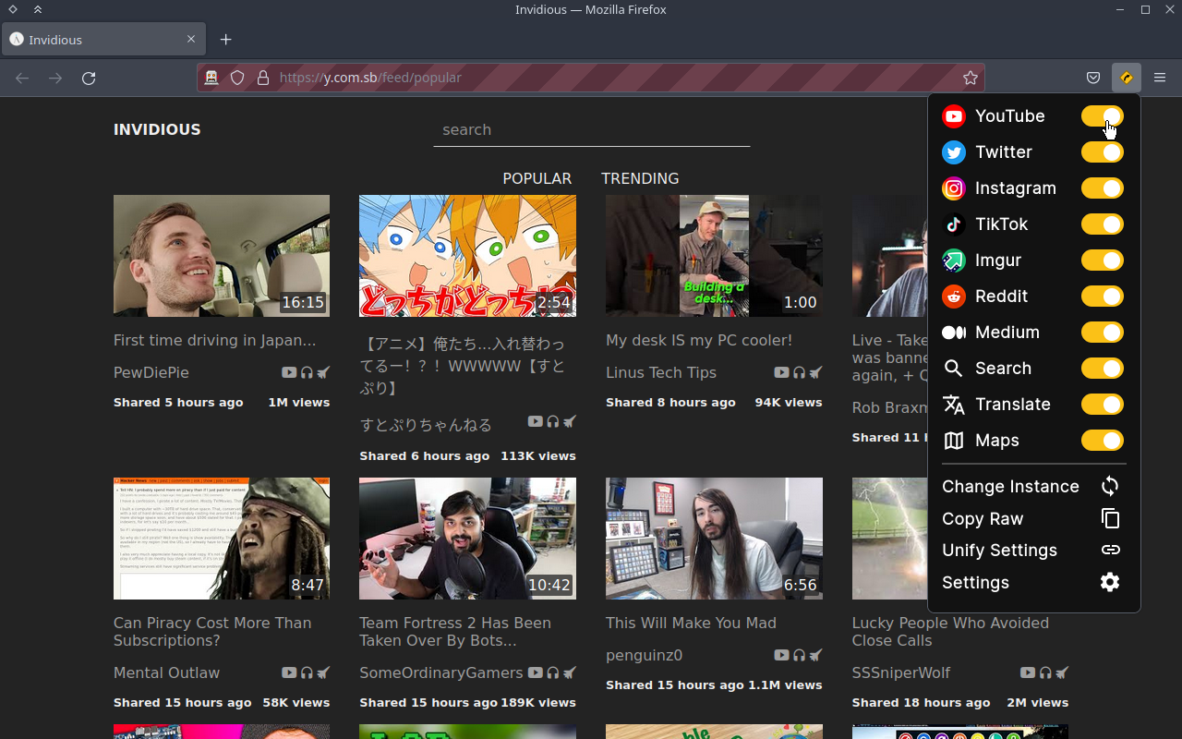Toggle Maps redirect switch
Viewport: 1182px width, 739px height.
[1103, 441]
